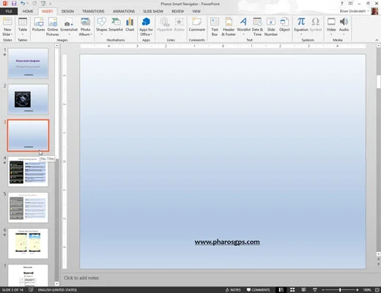
Task: Open PowerPoint Help
Action: [342, 4]
